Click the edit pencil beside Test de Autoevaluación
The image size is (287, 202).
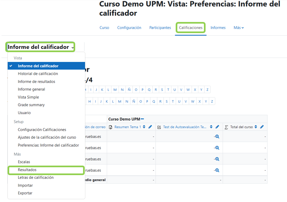coord(217,127)
